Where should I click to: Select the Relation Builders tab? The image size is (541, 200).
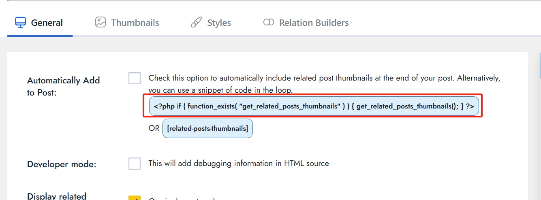click(x=314, y=23)
